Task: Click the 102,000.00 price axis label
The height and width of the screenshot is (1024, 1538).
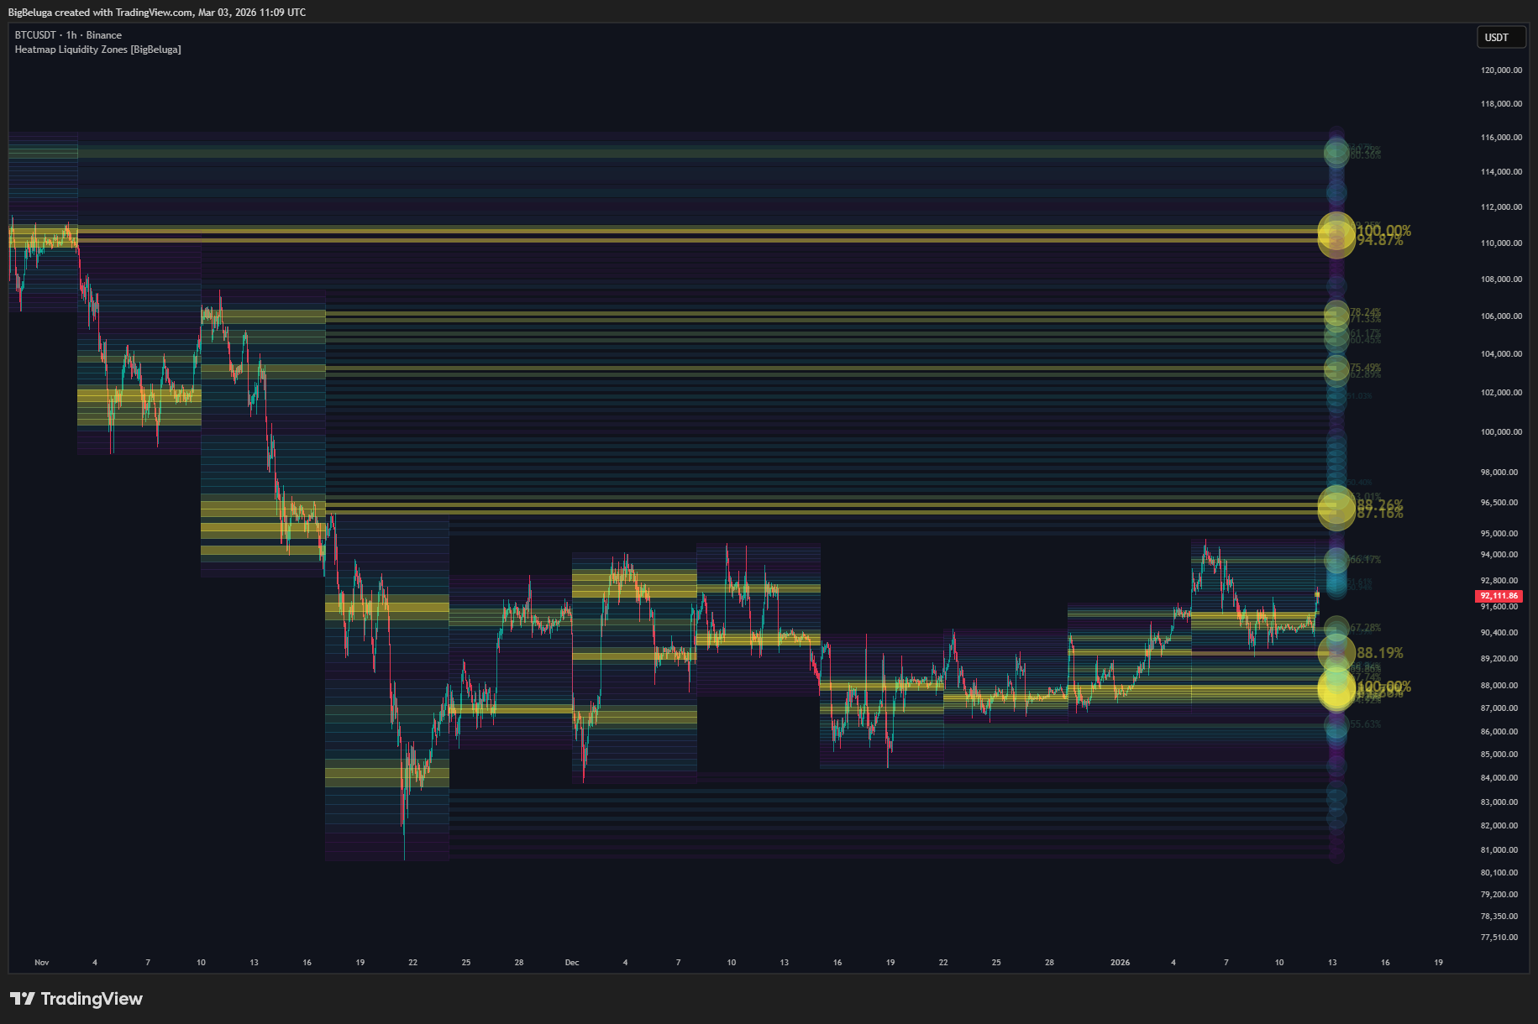Action: (x=1501, y=393)
